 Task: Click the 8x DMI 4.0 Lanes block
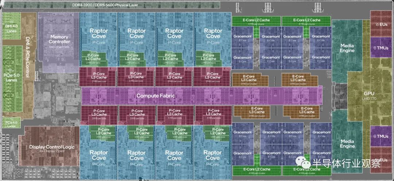click(x=12, y=25)
